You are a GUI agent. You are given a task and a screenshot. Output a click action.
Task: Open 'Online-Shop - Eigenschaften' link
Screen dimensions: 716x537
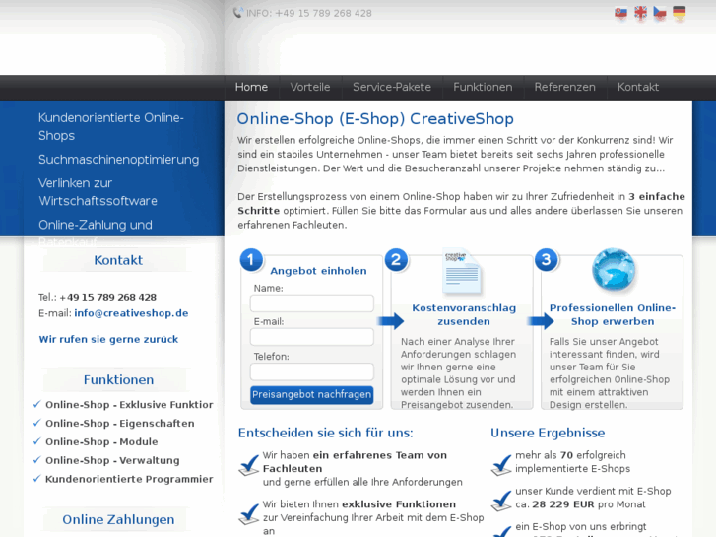click(x=119, y=424)
